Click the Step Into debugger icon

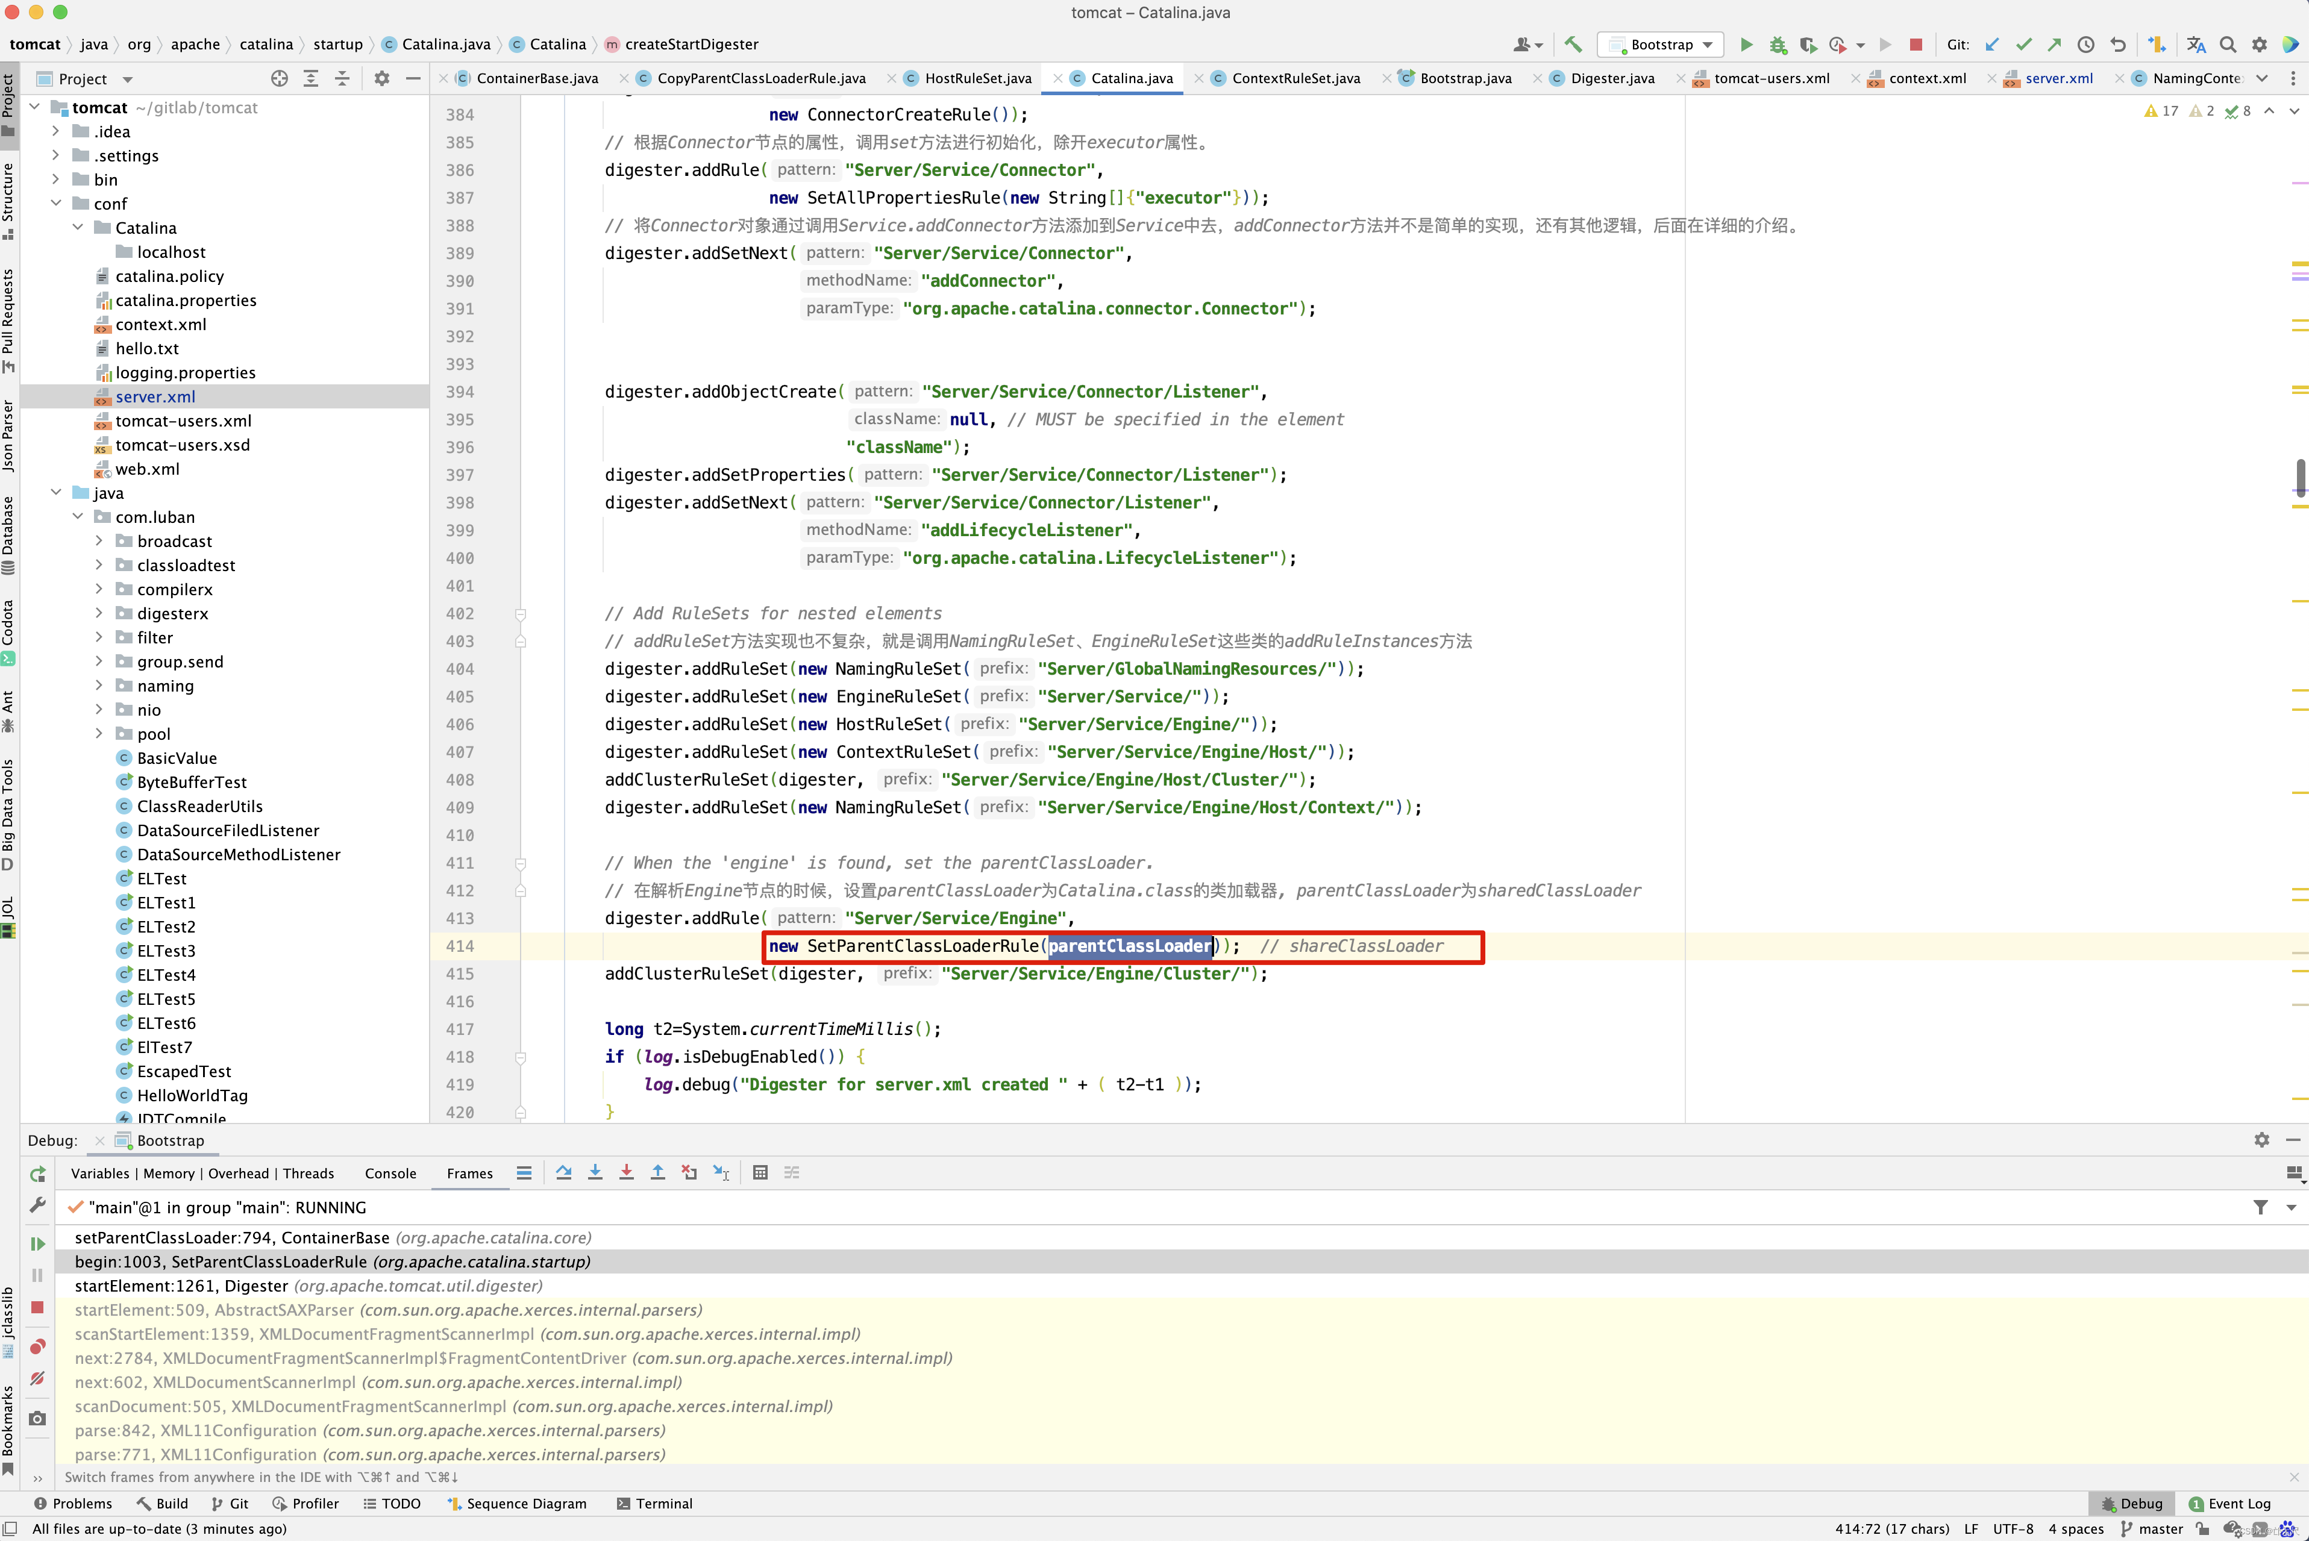pos(595,1172)
